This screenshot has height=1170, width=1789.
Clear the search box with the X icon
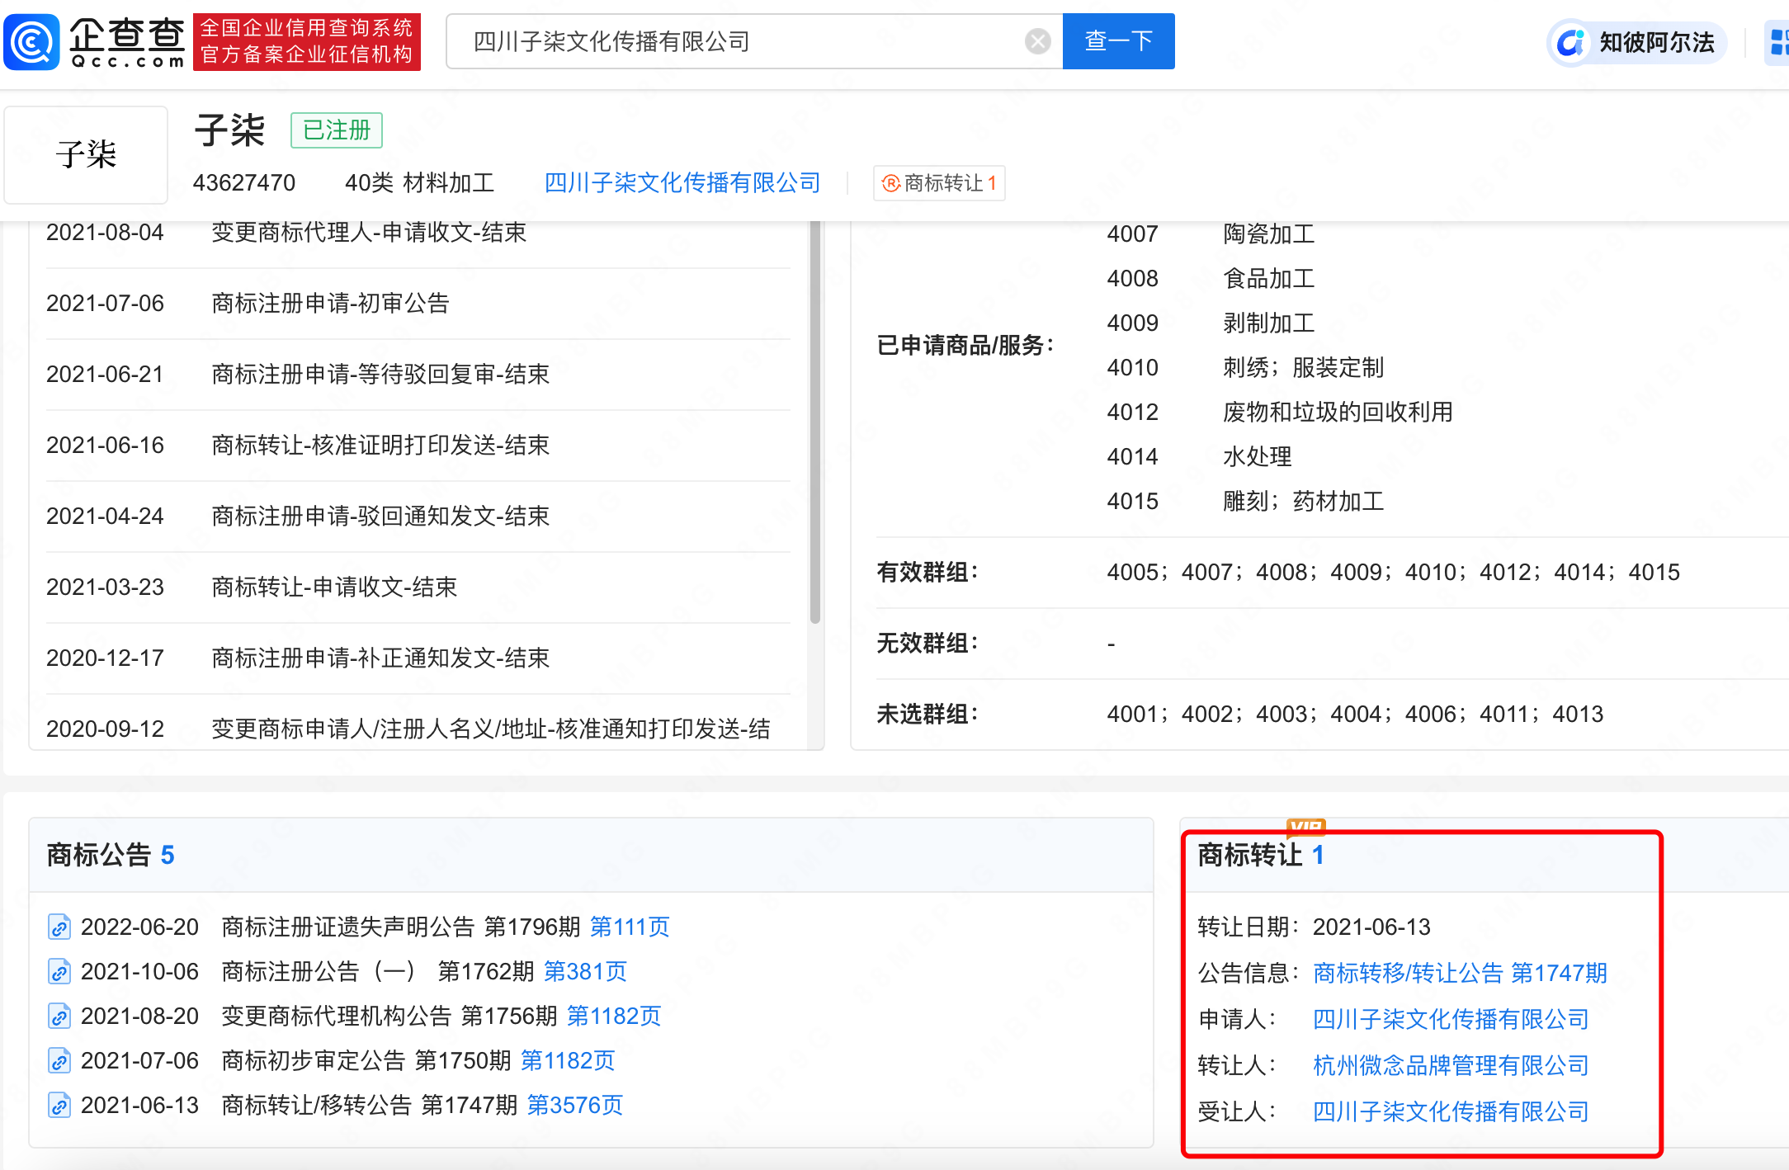pos(1037,41)
